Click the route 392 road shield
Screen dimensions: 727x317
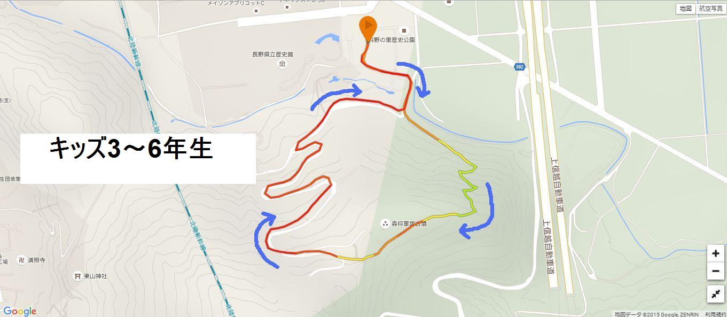[x=520, y=67]
